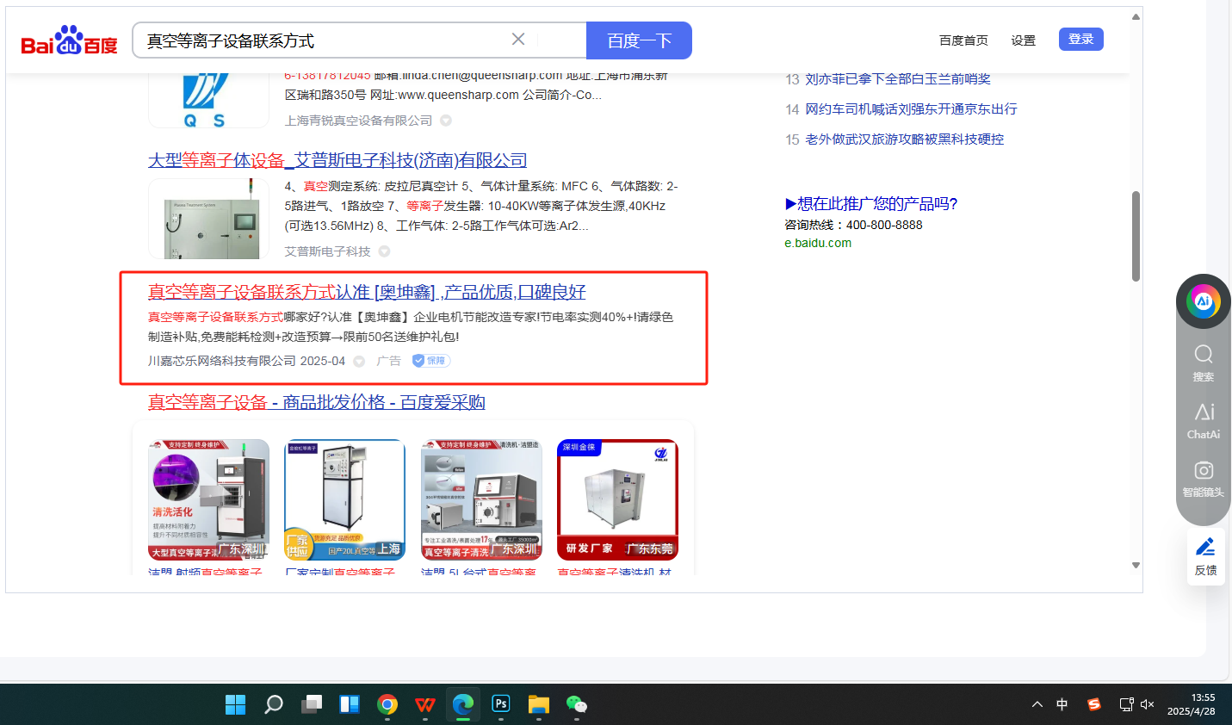Open the QS company logo thumbnail
The image size is (1232, 725).
(208, 101)
